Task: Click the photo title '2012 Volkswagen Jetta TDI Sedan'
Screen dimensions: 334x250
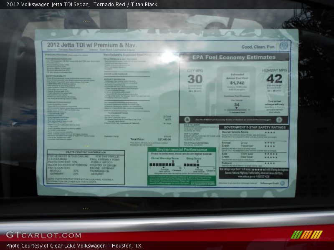Action: (48, 5)
